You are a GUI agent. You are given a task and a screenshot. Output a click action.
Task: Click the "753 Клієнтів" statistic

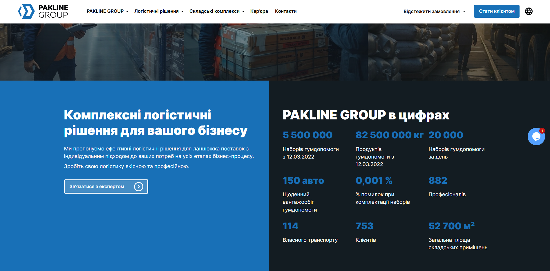point(365,232)
